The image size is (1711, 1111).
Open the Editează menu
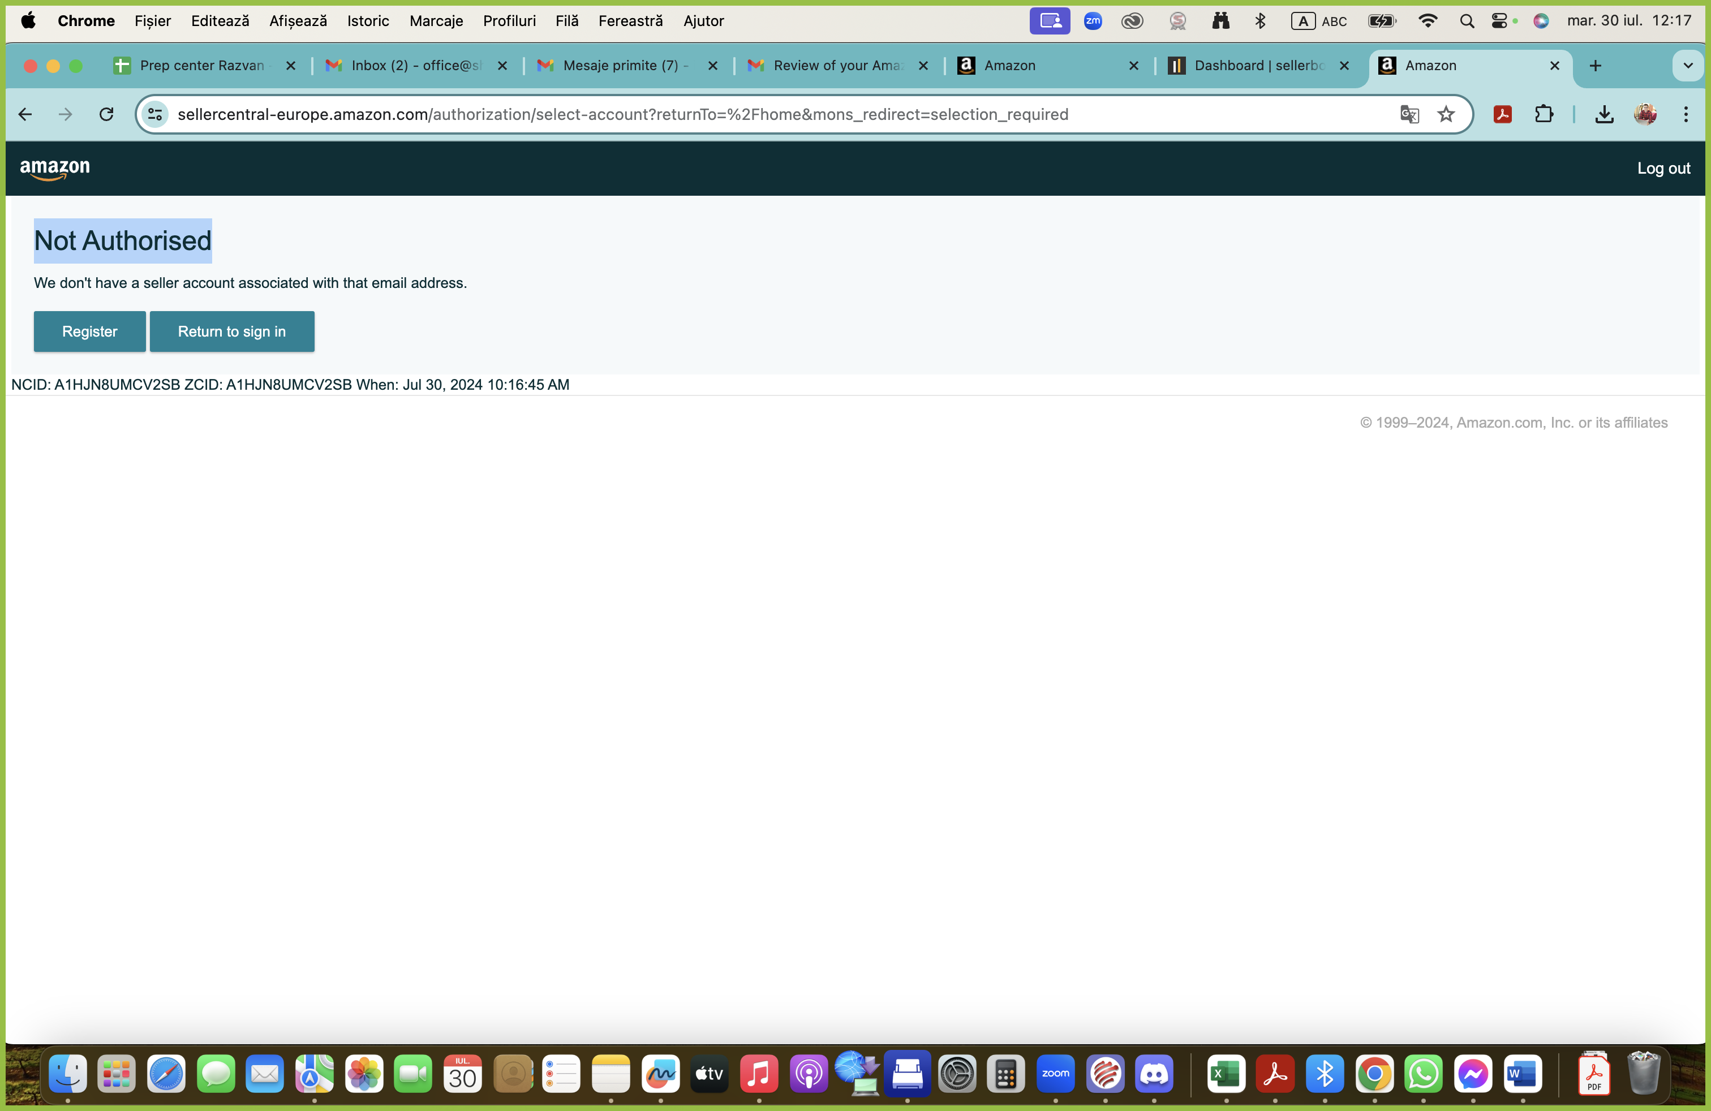point(220,21)
